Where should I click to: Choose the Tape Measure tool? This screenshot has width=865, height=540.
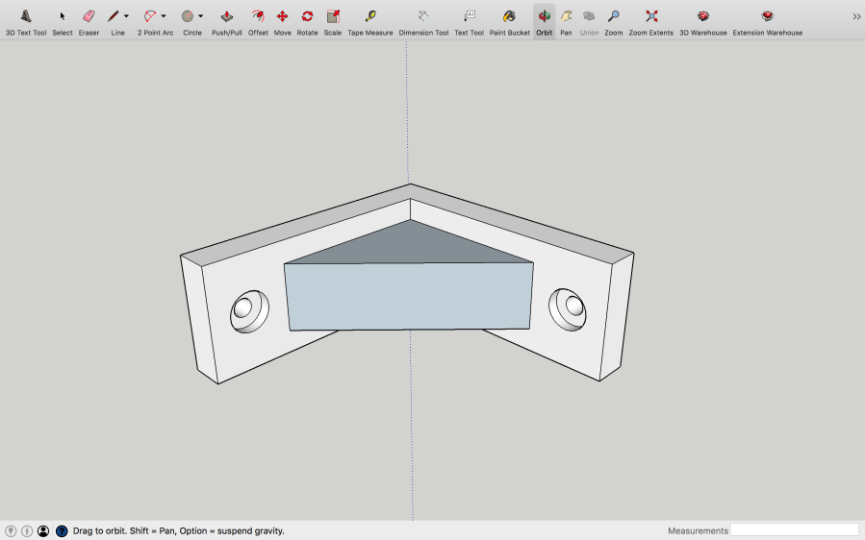click(x=370, y=16)
